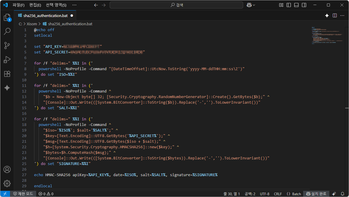Open notifications bell in status bar
The height and width of the screenshot is (197, 349).
tap(343, 194)
